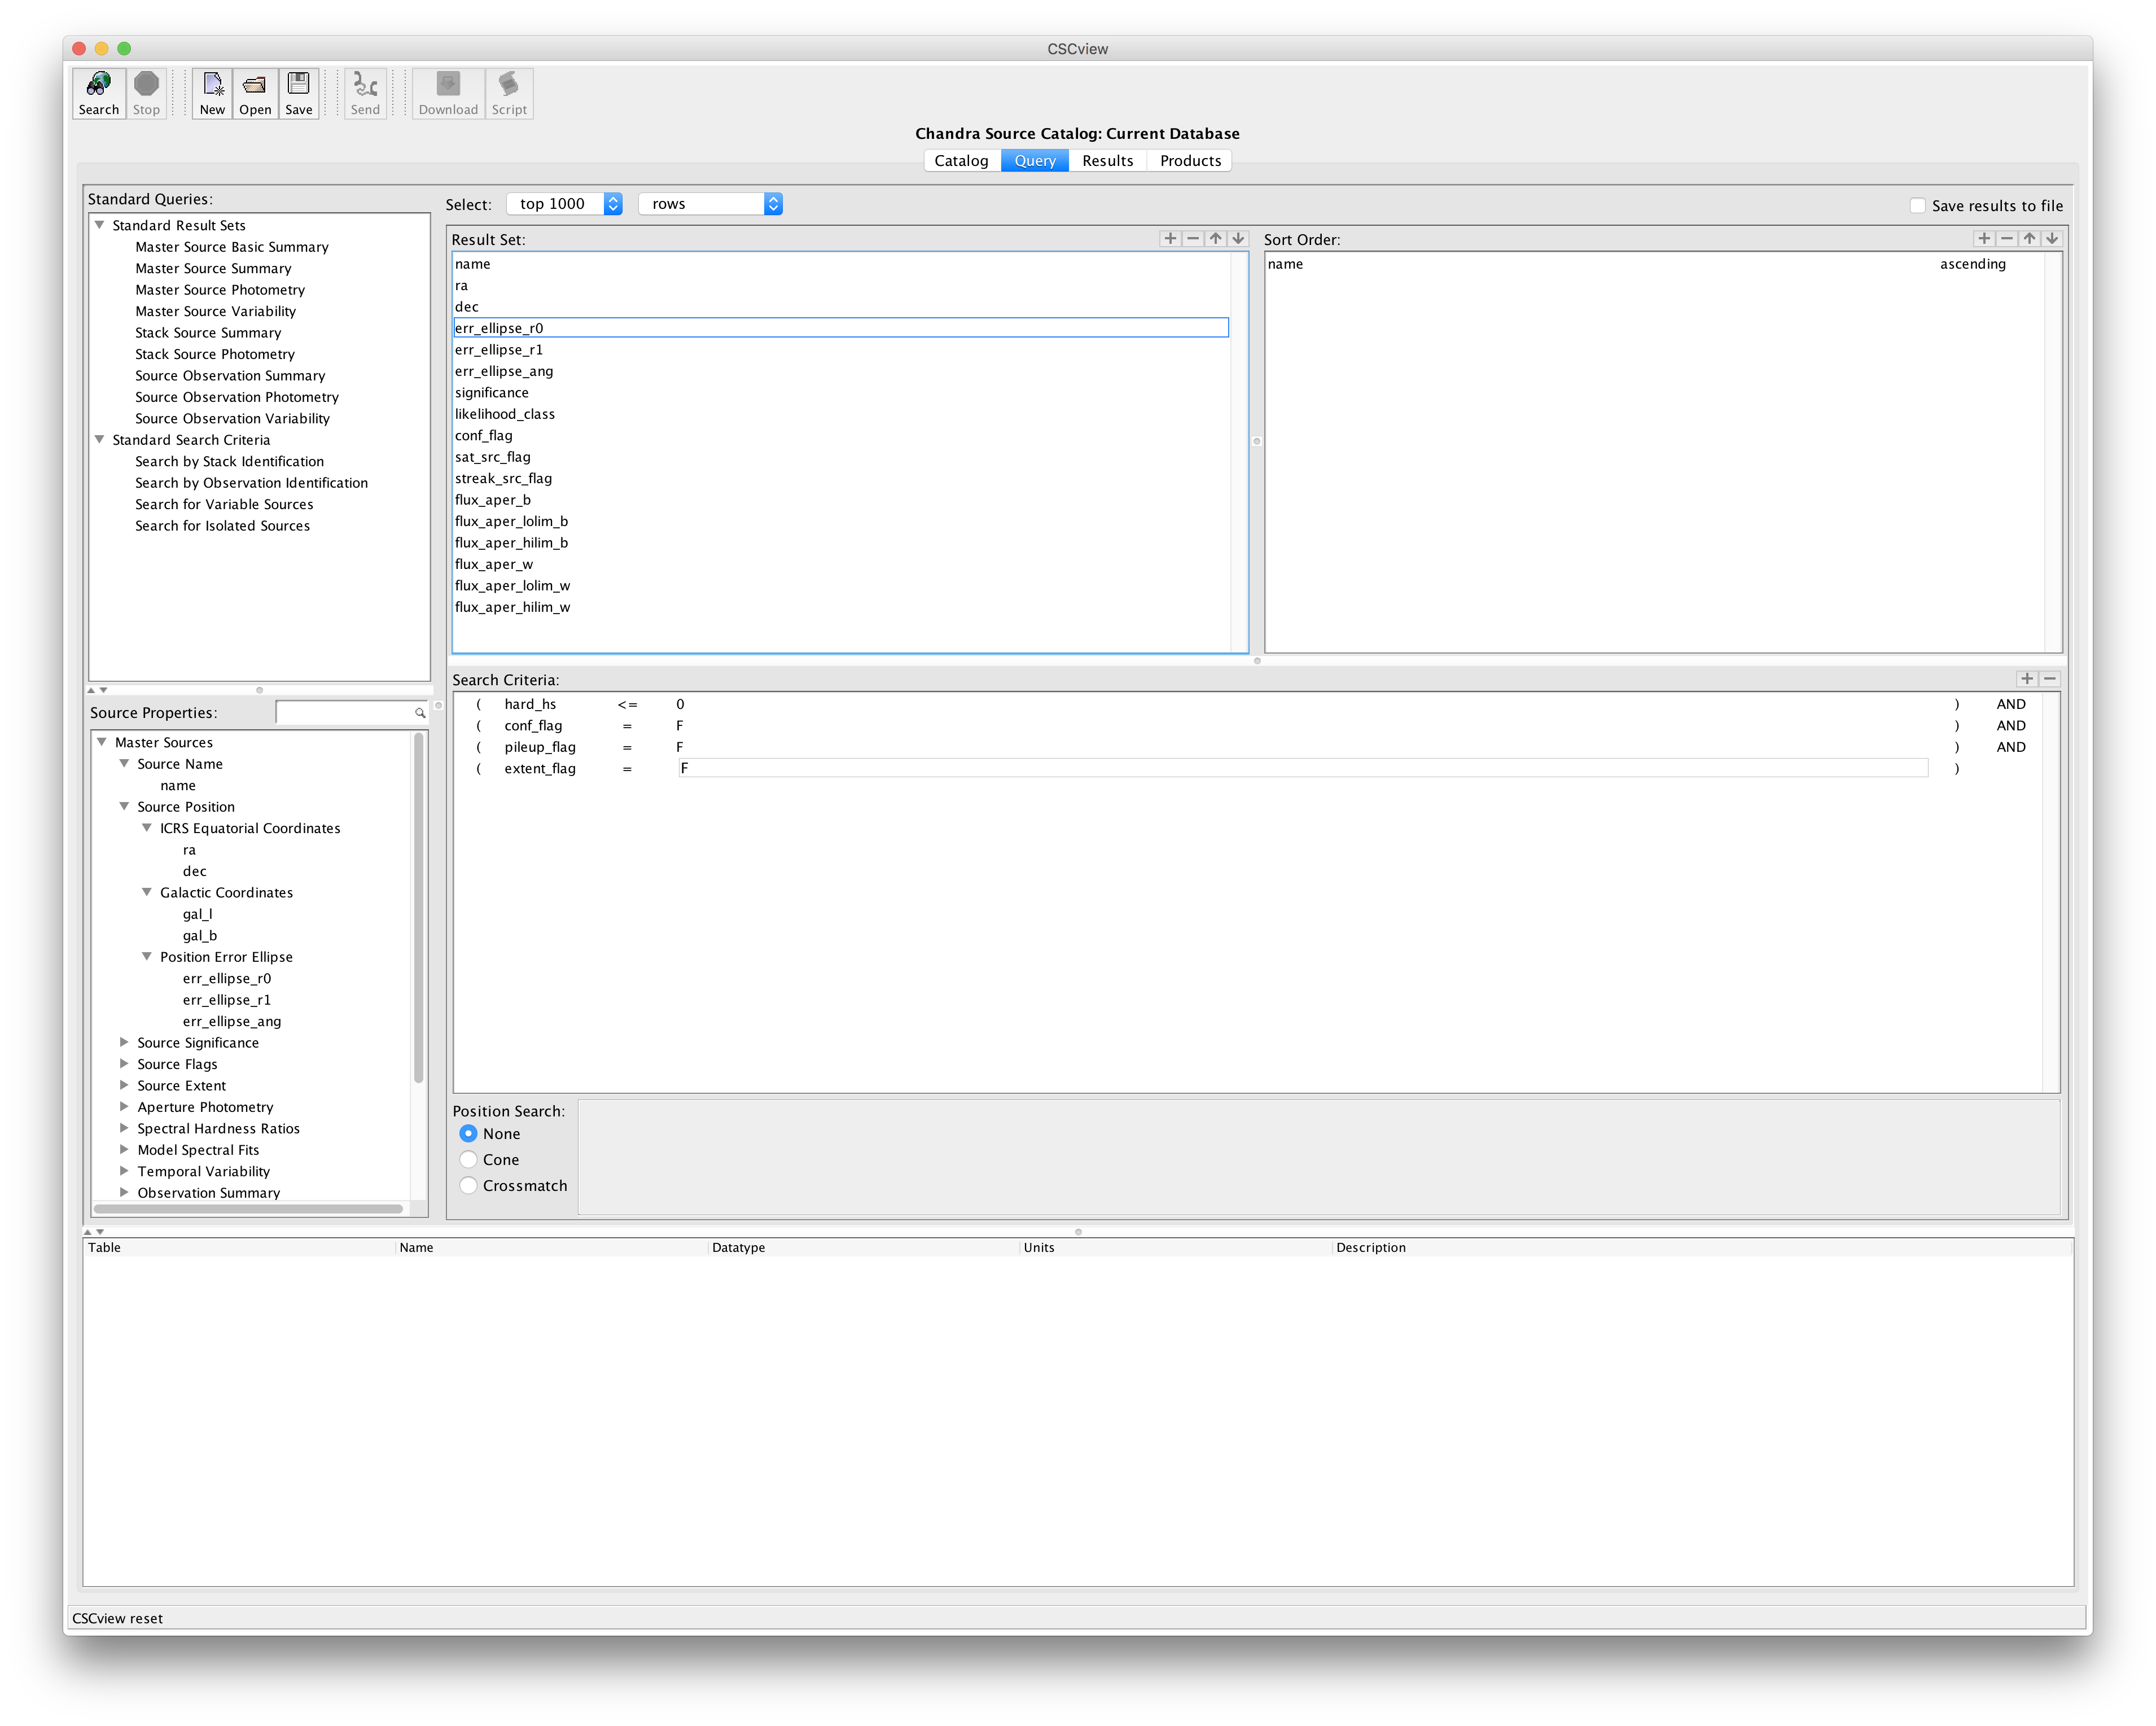Switch to the Catalog tab

coord(960,160)
